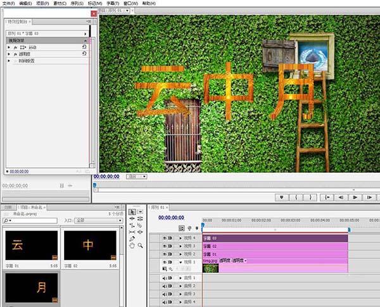Switch to the Effects tab
The height and width of the screenshot is (307, 380).
pos(8,208)
